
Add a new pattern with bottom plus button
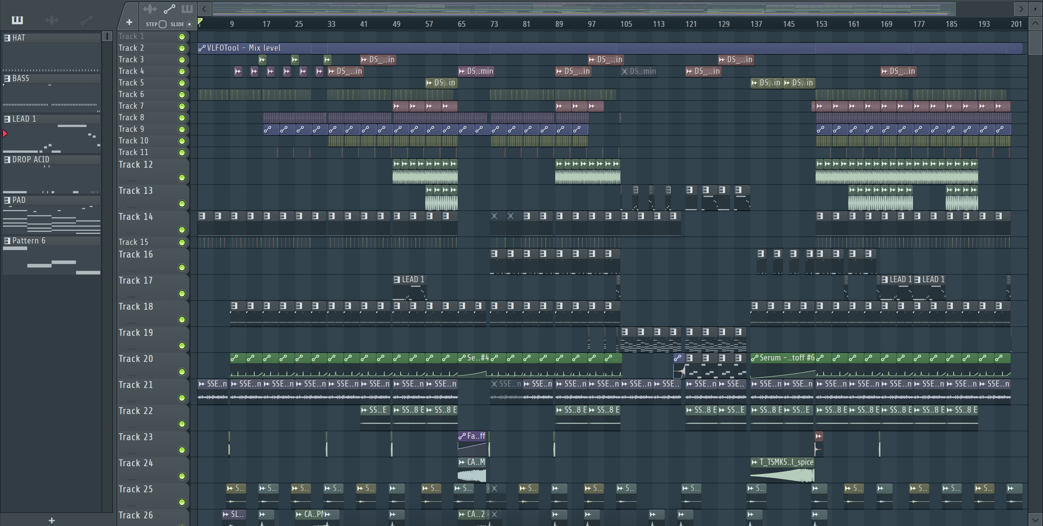click(51, 520)
